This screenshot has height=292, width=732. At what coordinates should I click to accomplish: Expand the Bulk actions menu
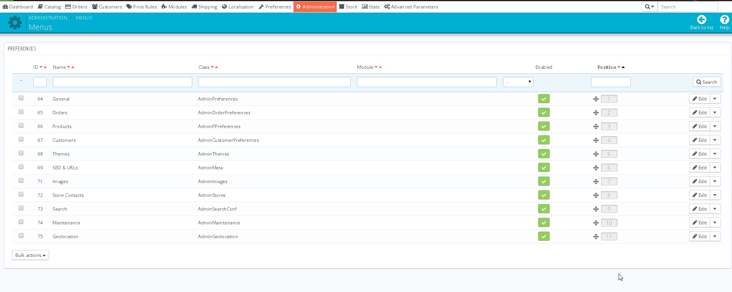click(30, 255)
